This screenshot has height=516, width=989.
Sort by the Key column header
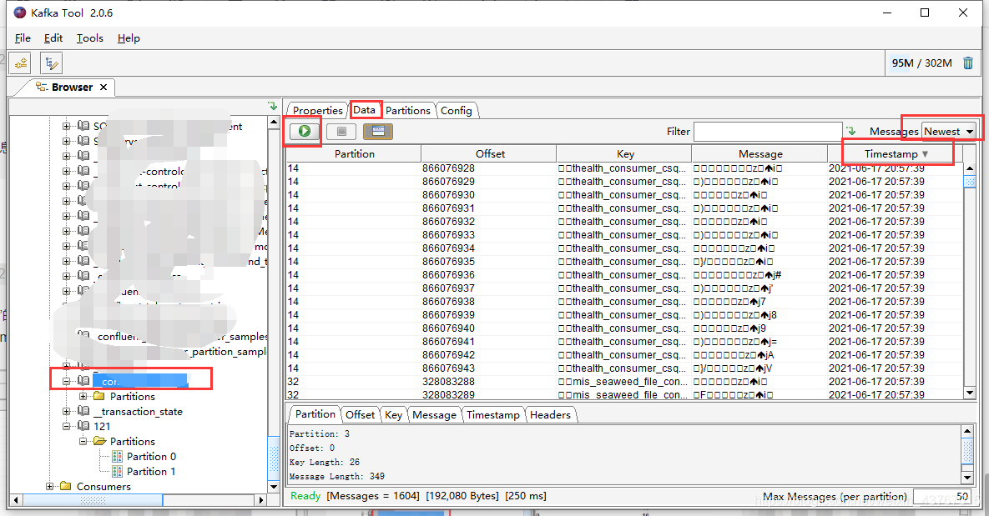coord(625,153)
